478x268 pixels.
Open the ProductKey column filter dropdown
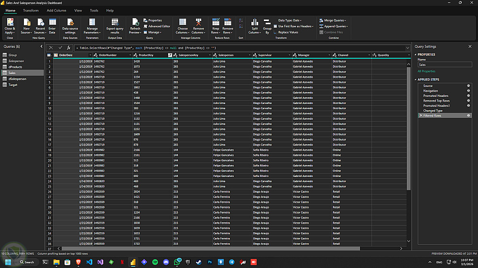[170, 55]
